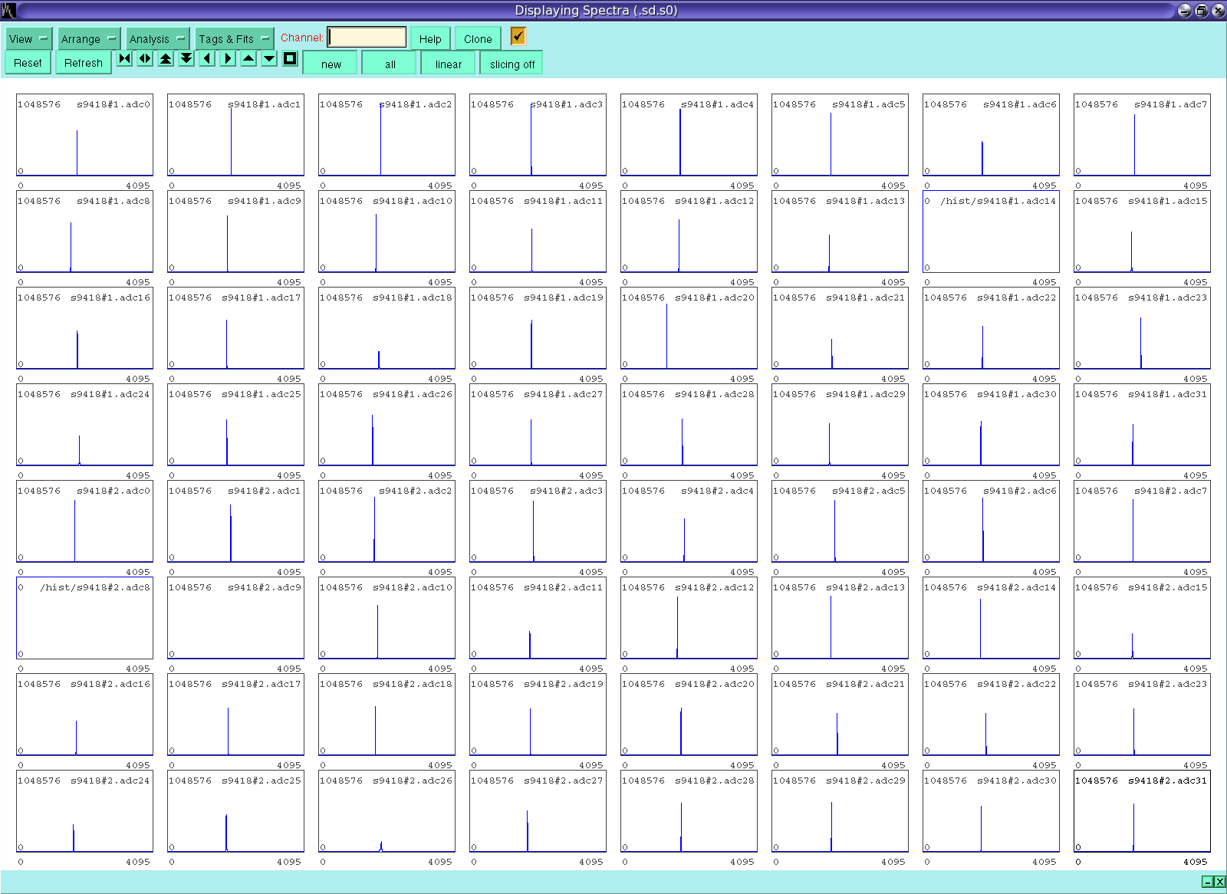Click the s9418#1.adc2 title text

point(416,104)
